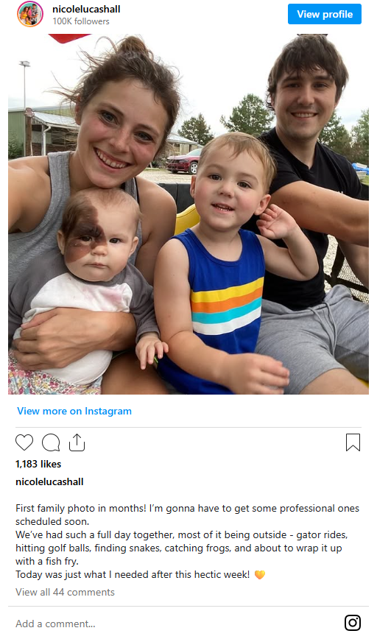This screenshot has width=377, height=639.
Task: Open the family photo
Action: [x=188, y=214]
